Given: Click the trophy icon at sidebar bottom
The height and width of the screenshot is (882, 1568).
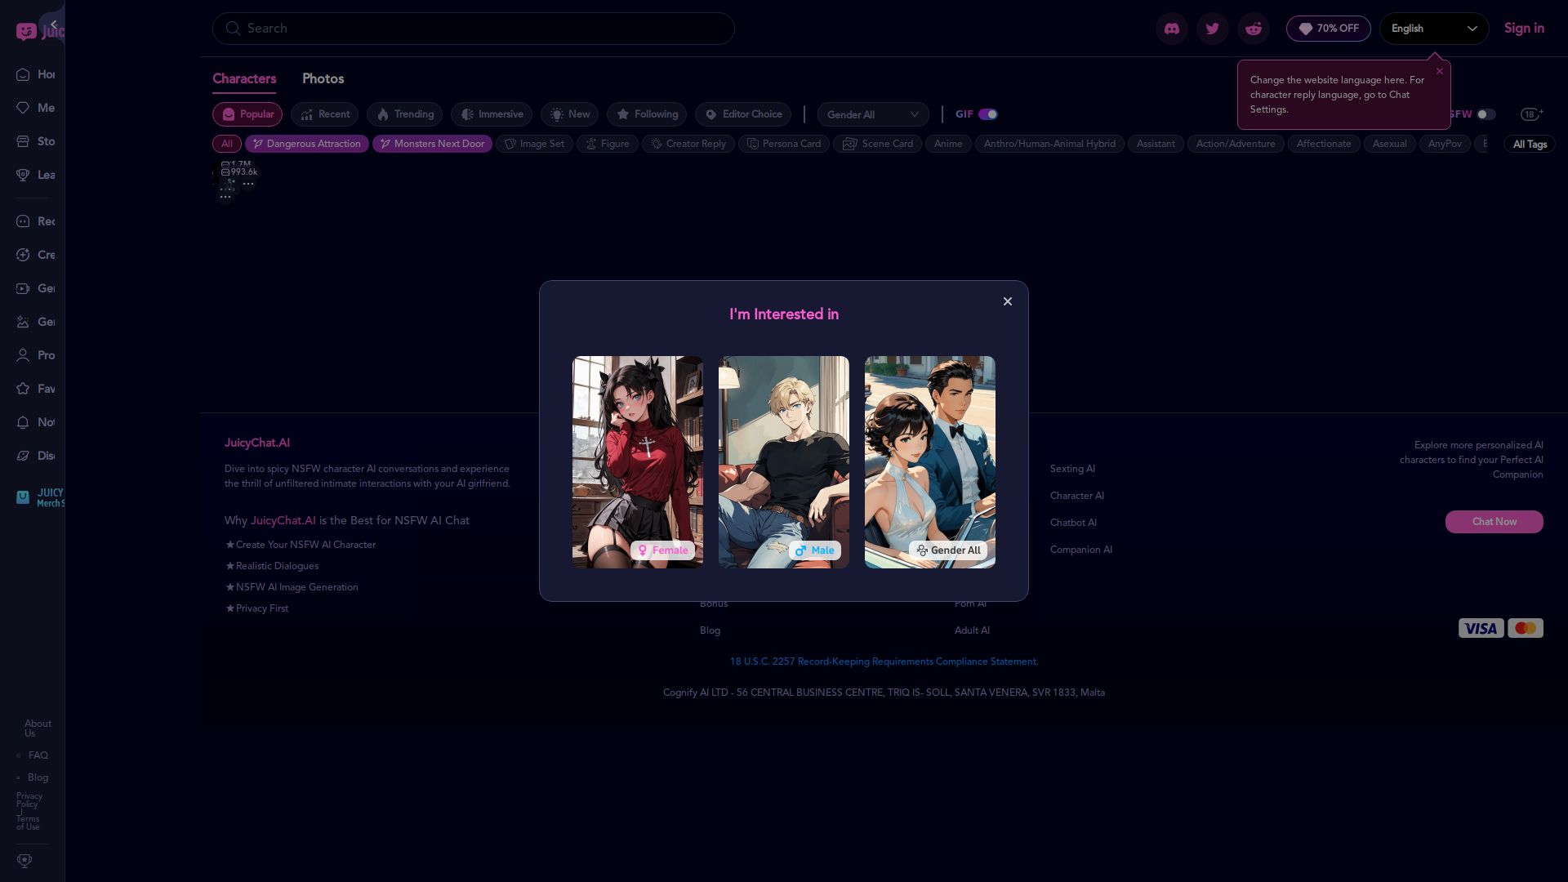Looking at the screenshot, I should (x=24, y=861).
